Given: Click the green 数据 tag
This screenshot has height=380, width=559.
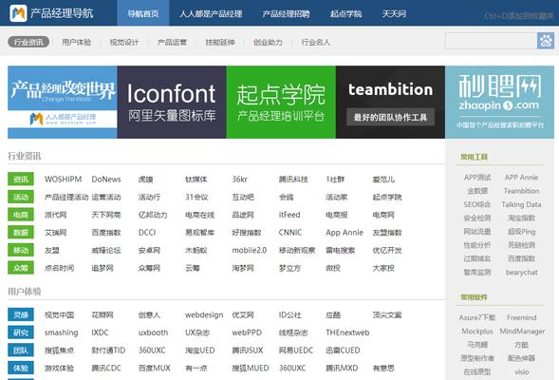Looking at the screenshot, I should point(21,233).
